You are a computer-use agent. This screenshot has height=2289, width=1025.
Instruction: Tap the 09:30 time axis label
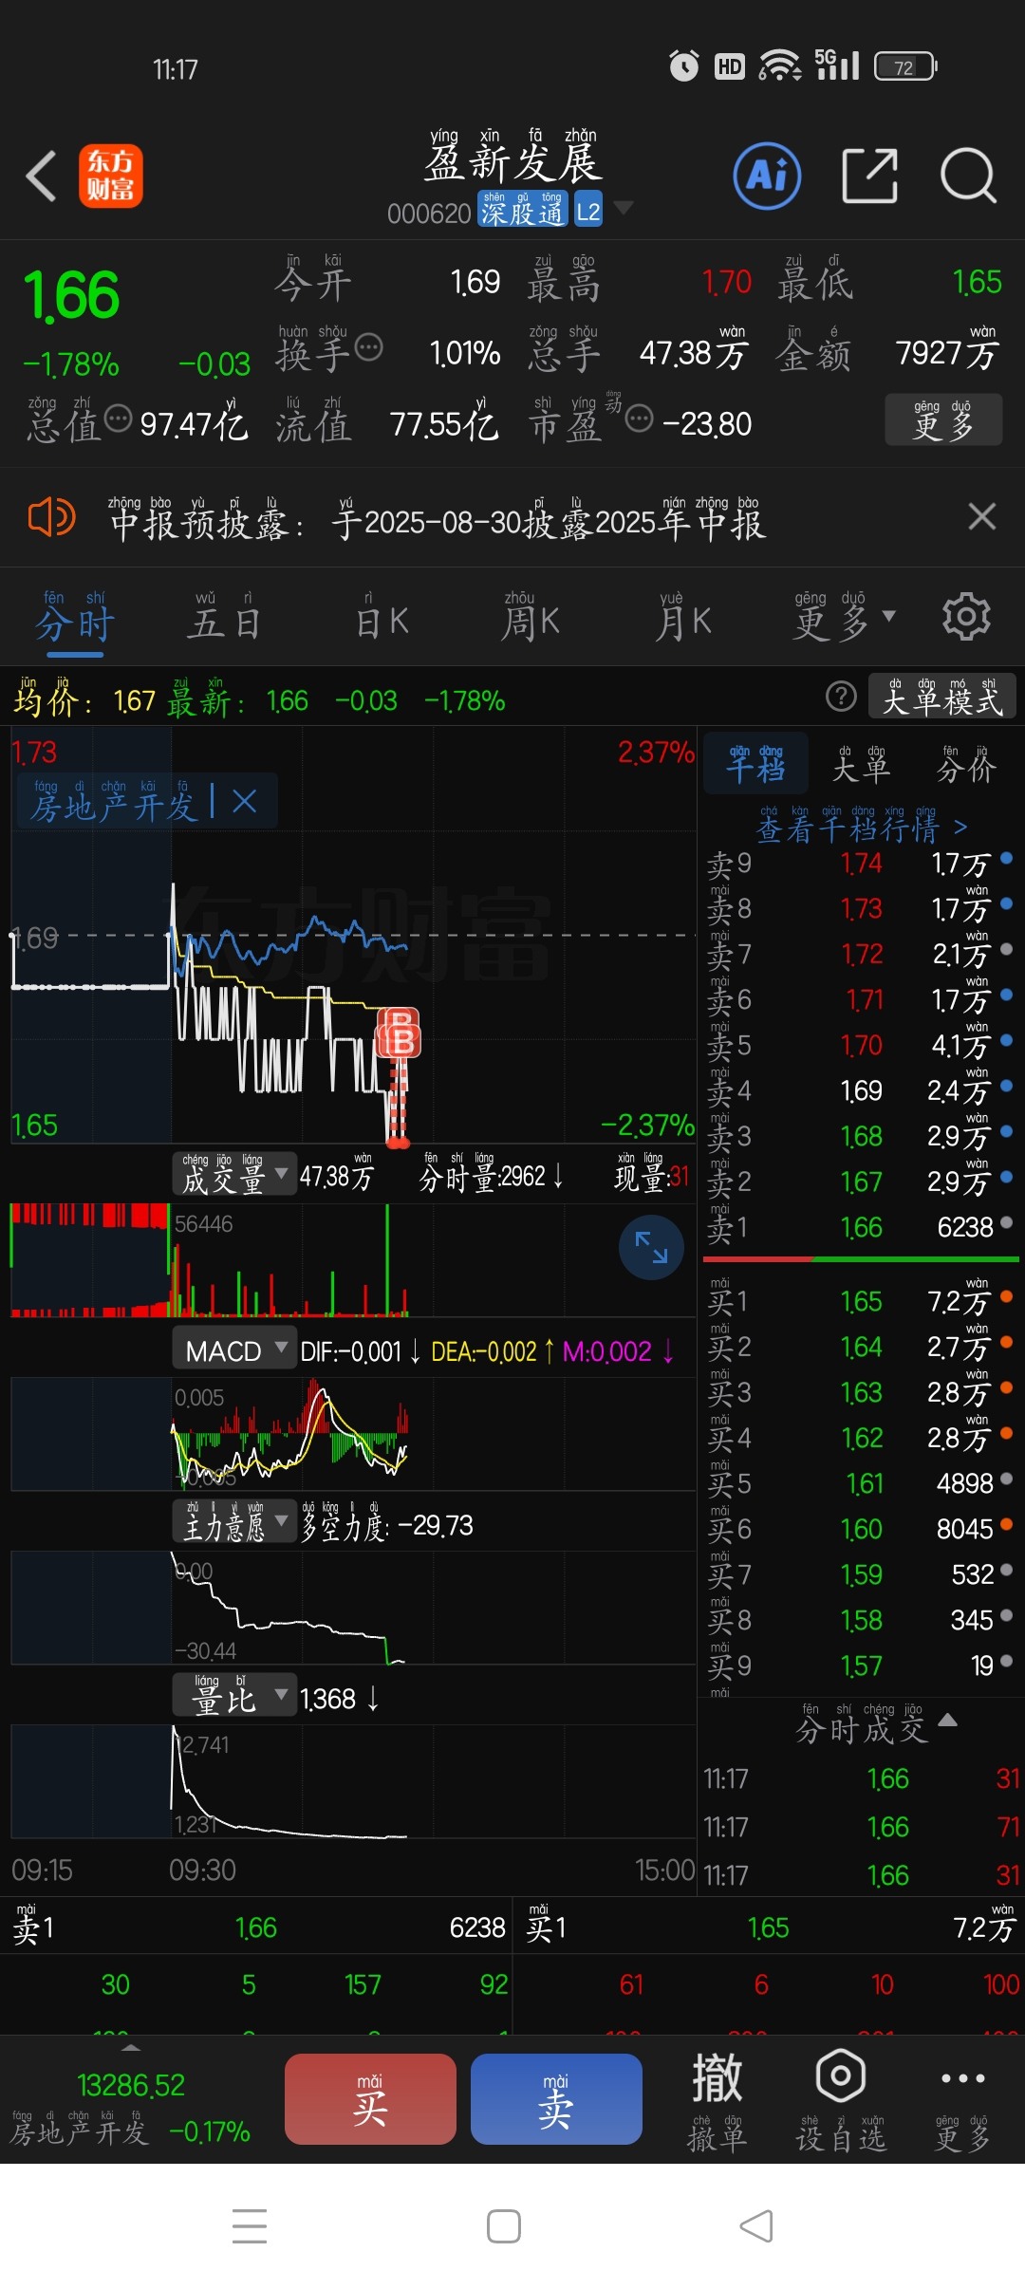tap(202, 1870)
